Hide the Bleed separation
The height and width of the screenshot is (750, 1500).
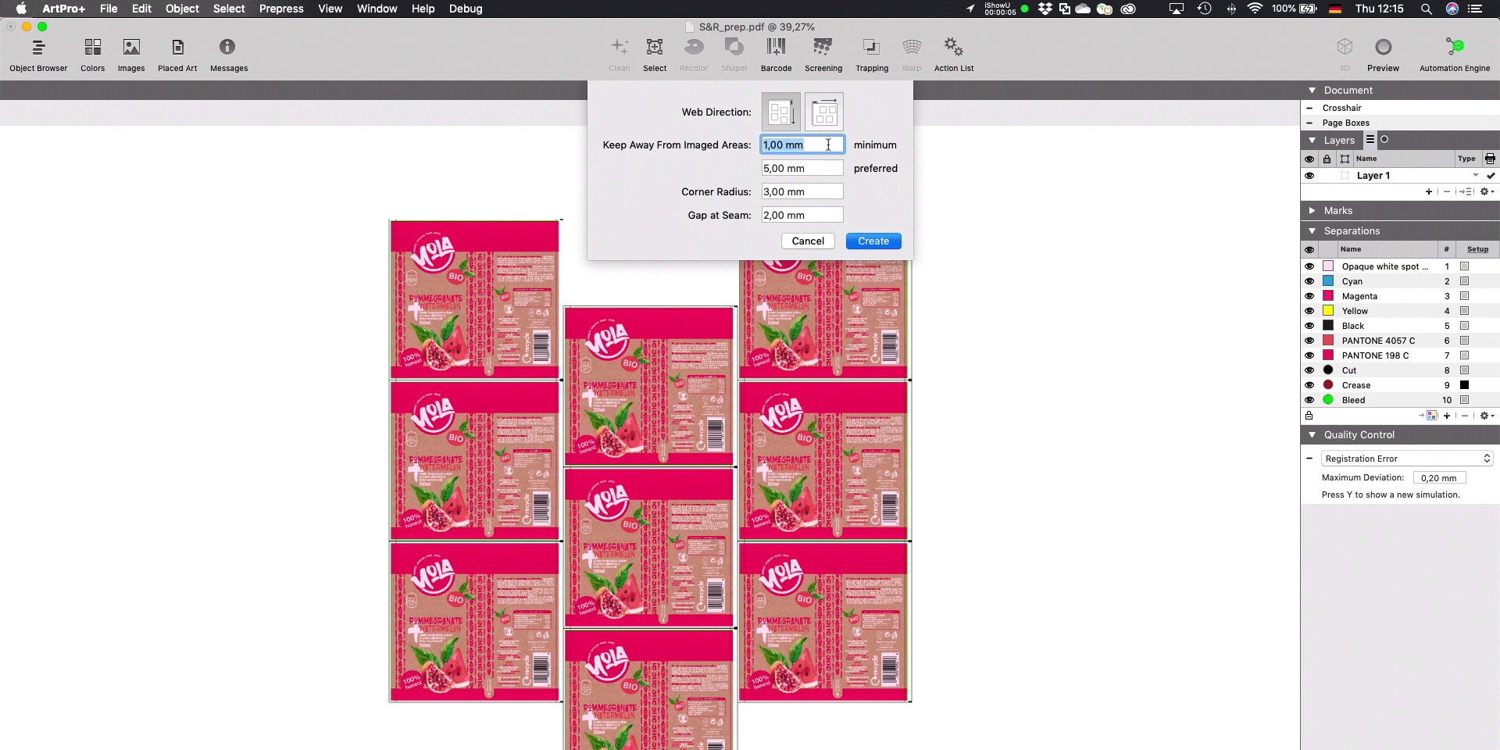pos(1309,400)
